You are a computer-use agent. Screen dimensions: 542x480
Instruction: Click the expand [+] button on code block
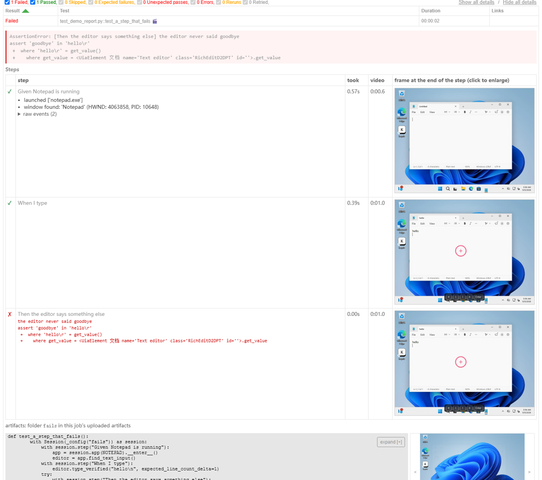391,442
